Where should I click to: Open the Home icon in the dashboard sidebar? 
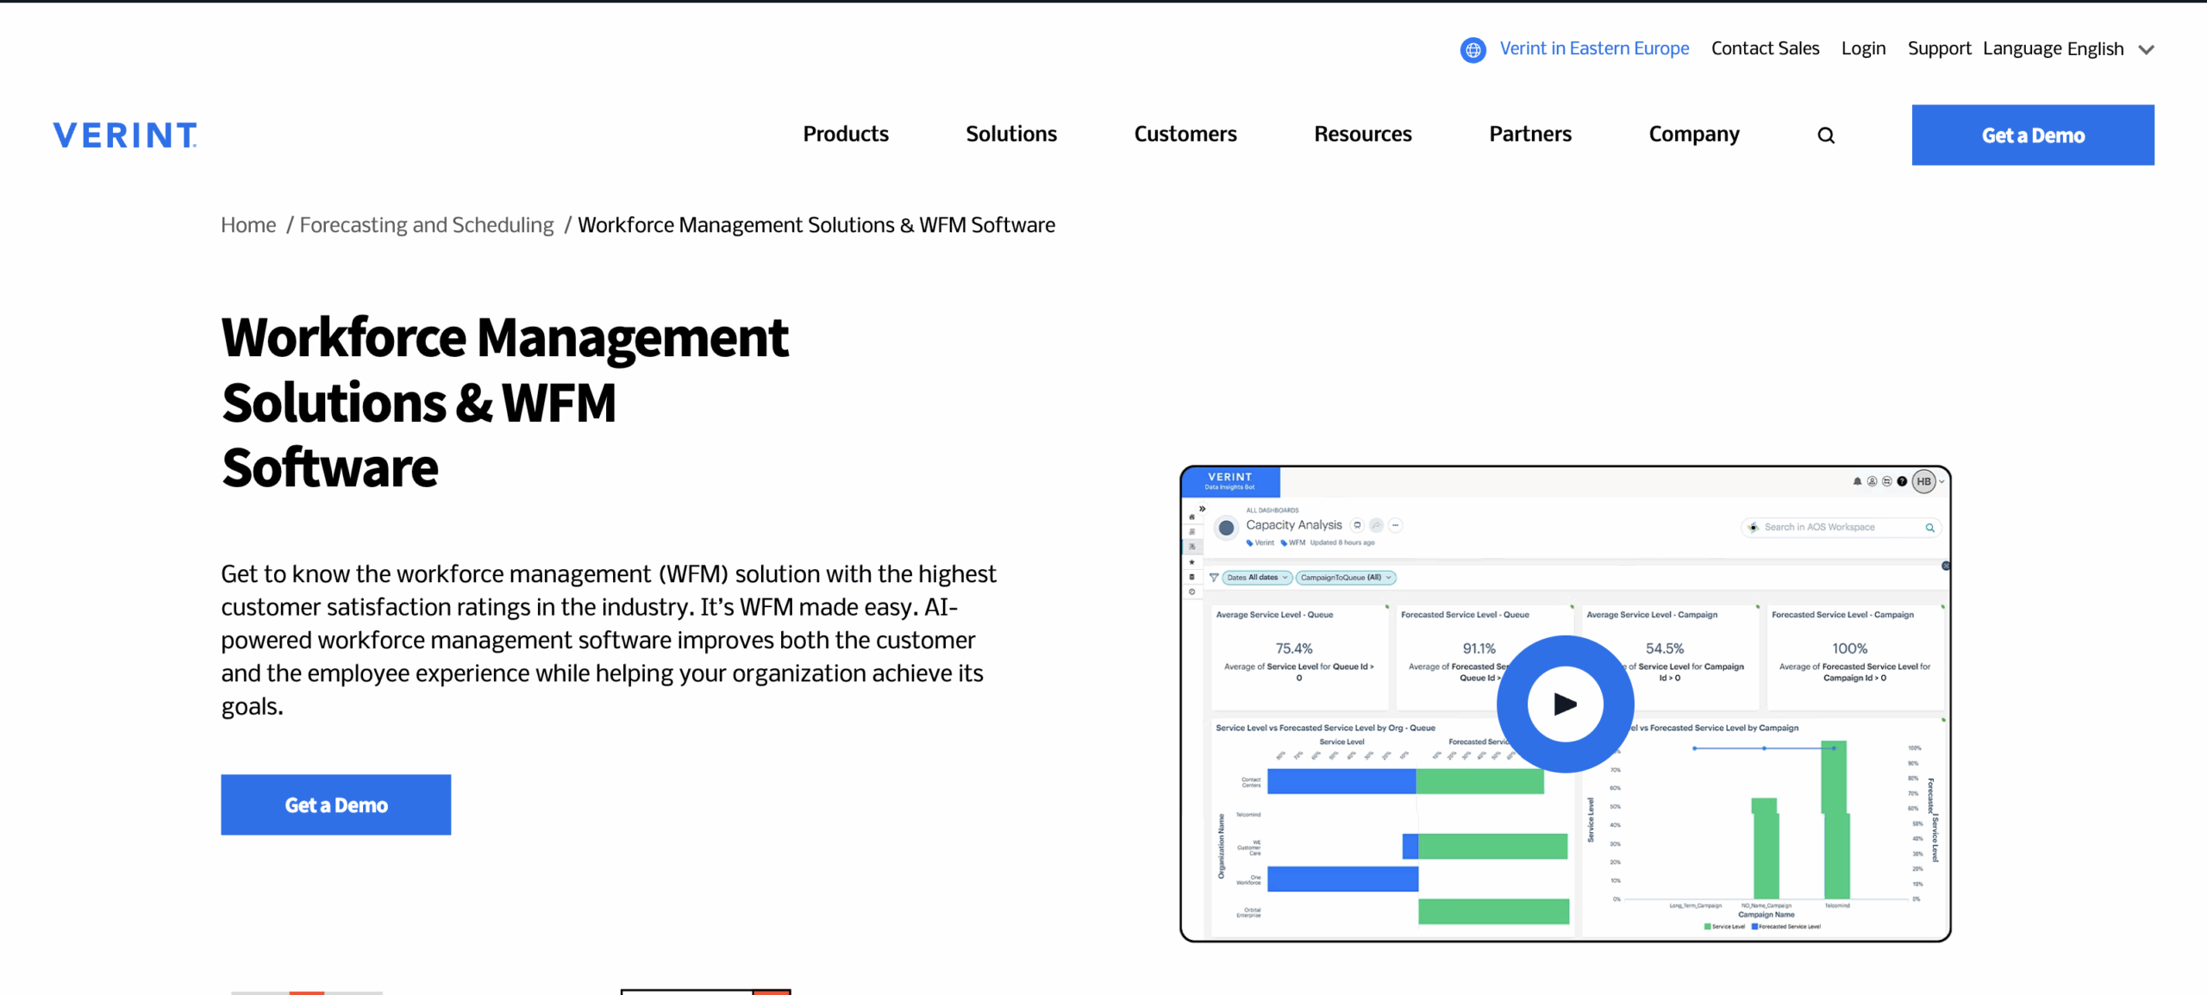tap(1192, 516)
